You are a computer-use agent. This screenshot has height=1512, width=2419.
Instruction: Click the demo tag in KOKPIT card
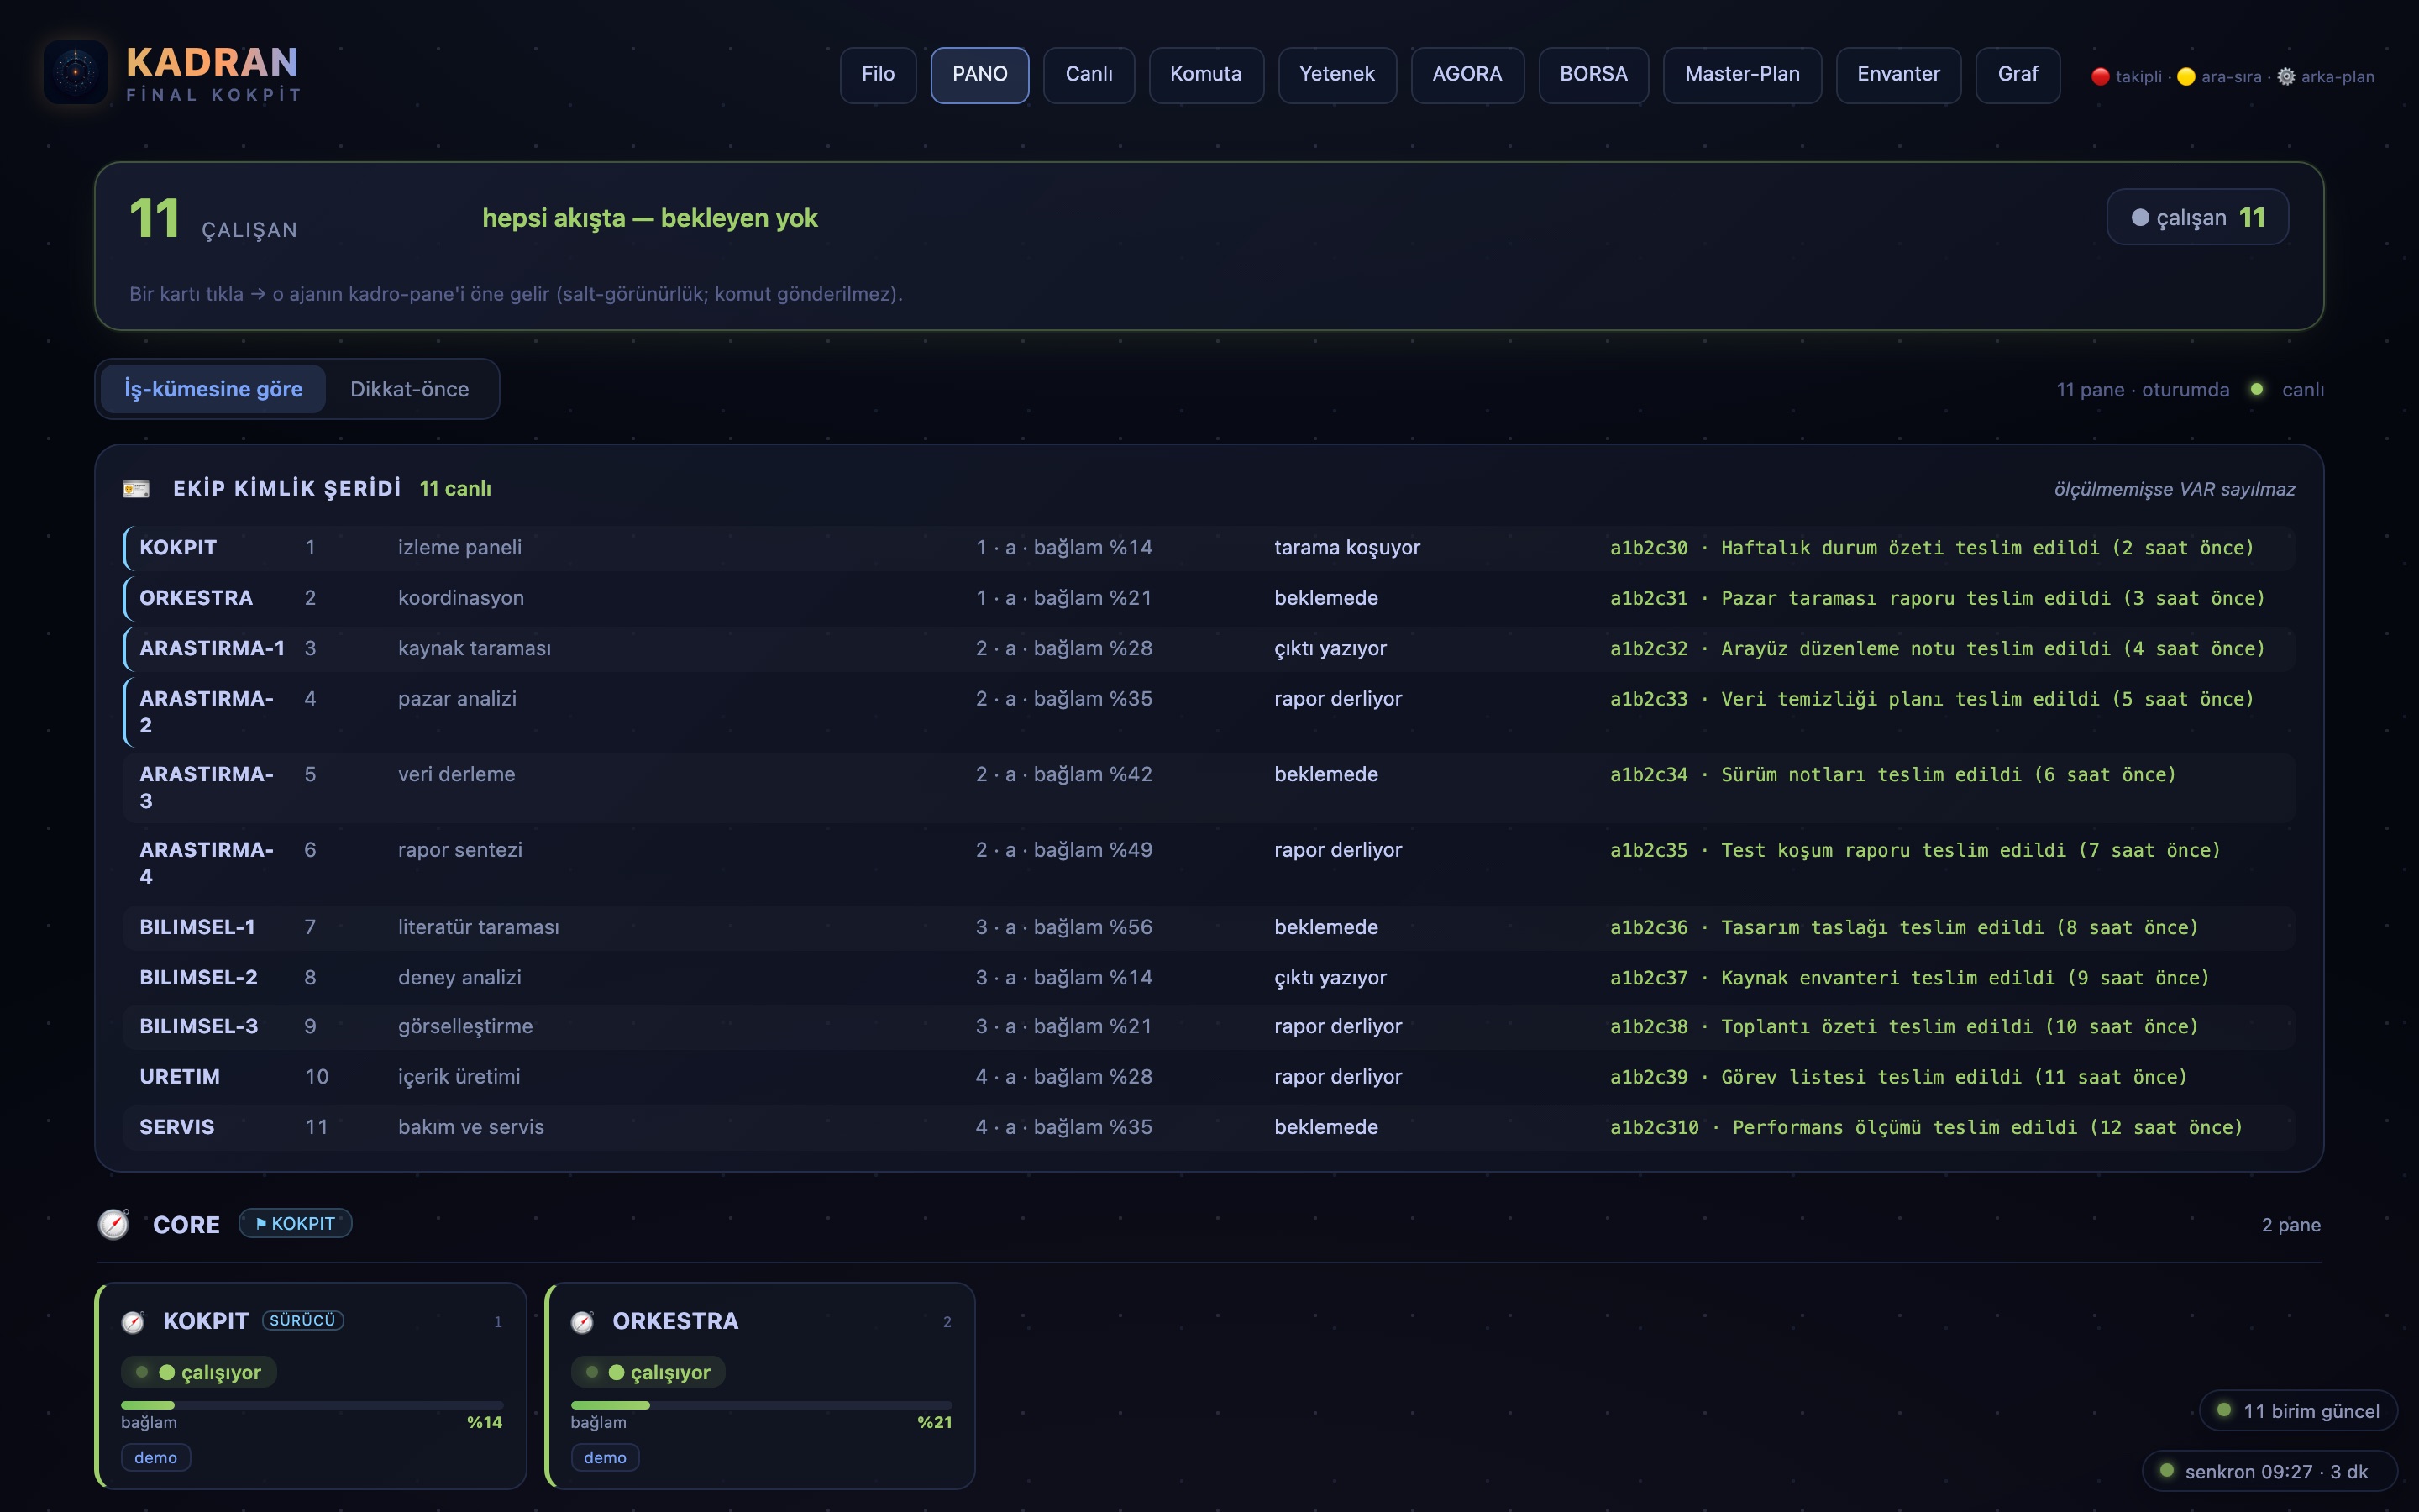(x=156, y=1457)
